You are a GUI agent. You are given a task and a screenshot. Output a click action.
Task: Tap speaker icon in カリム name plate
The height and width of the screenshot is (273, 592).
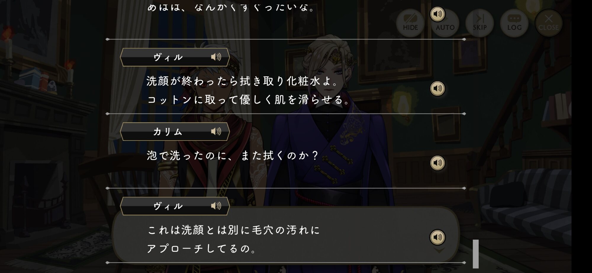click(x=216, y=131)
